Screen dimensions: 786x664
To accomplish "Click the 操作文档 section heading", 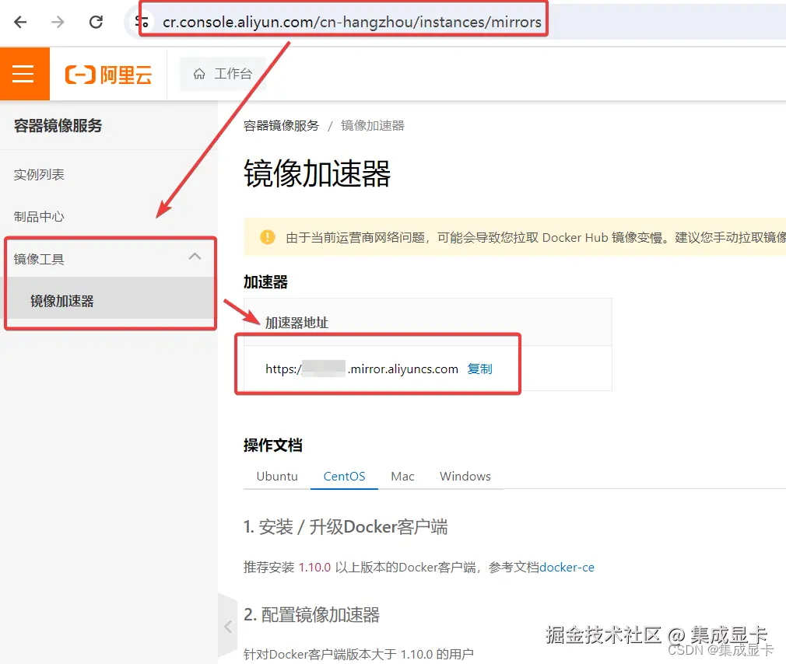I will click(273, 446).
